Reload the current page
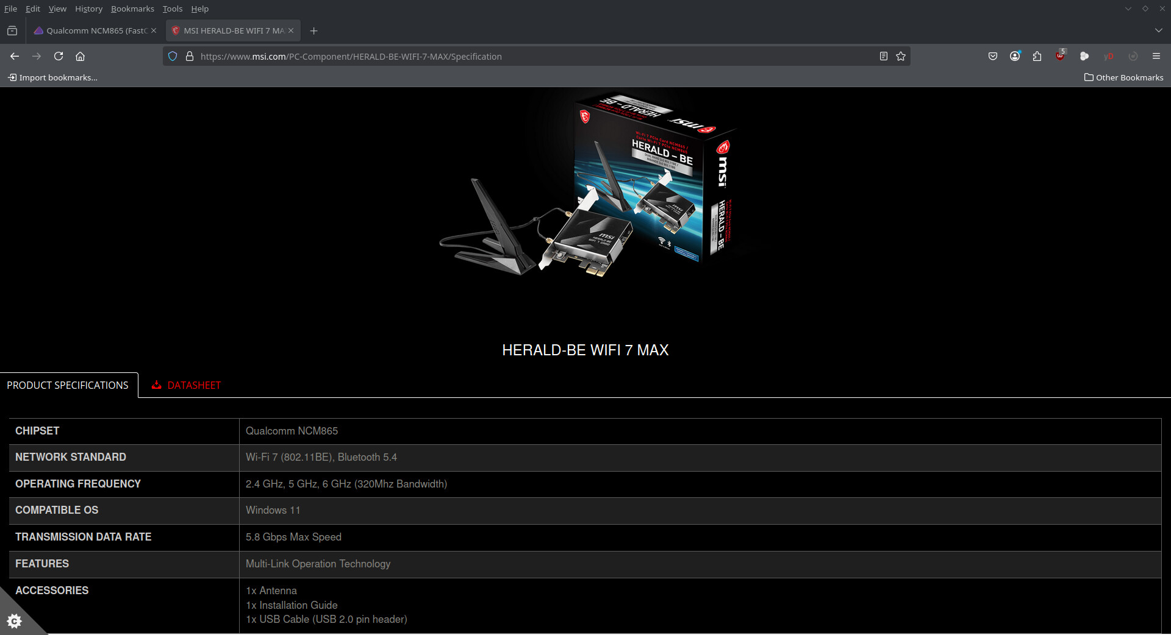The height and width of the screenshot is (635, 1171). pyautogui.click(x=59, y=56)
